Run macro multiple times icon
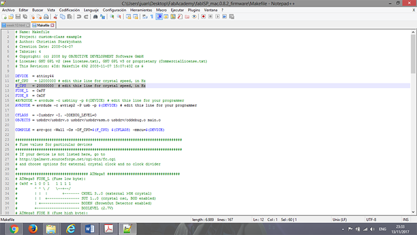The height and width of the screenshot is (235, 417). [x=225, y=17]
